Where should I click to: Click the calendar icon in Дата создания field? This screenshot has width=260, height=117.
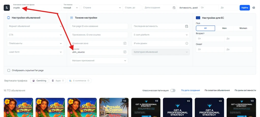pyautogui.click(x=174, y=8)
